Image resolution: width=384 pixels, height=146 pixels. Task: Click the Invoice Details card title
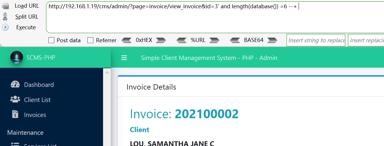pos(151,87)
